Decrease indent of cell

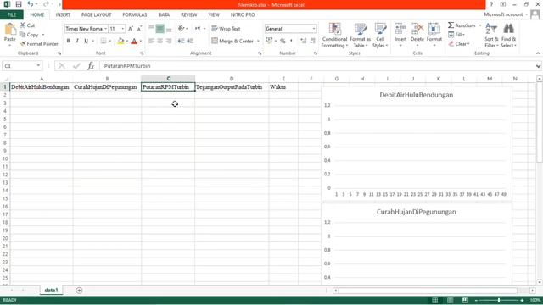click(x=181, y=41)
